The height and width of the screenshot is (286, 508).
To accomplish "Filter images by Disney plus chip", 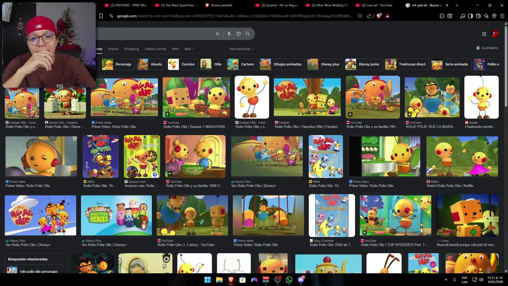I will [x=325, y=64].
